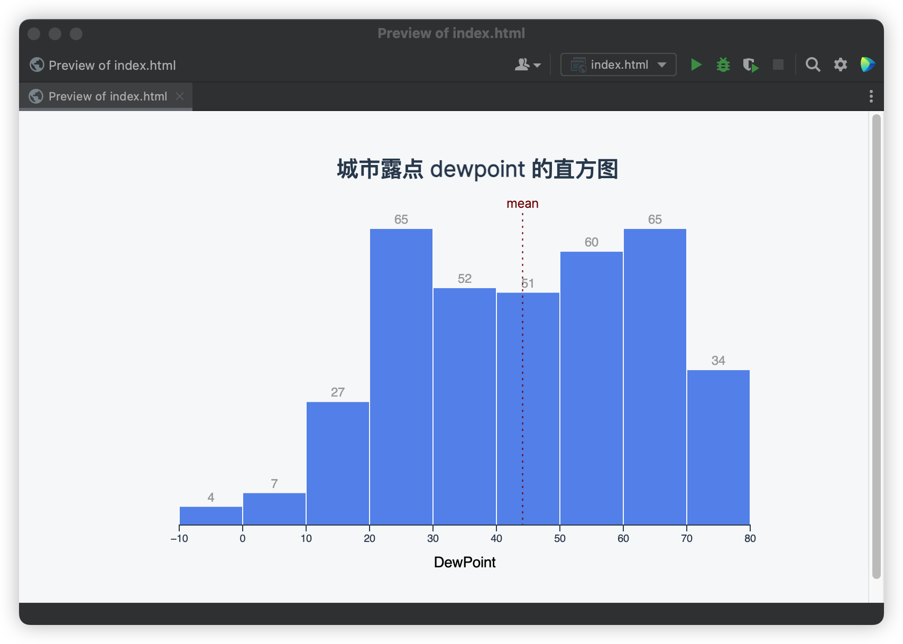Click the chart title 城市露点 dewpoint 的直方图
This screenshot has width=903, height=644.
click(477, 169)
